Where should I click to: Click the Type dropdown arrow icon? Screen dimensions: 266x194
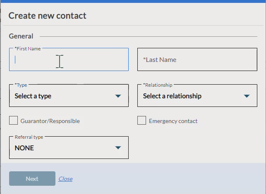[118, 96]
